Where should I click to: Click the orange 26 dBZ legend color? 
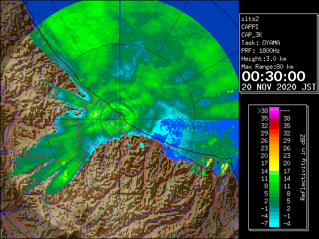[274, 141]
